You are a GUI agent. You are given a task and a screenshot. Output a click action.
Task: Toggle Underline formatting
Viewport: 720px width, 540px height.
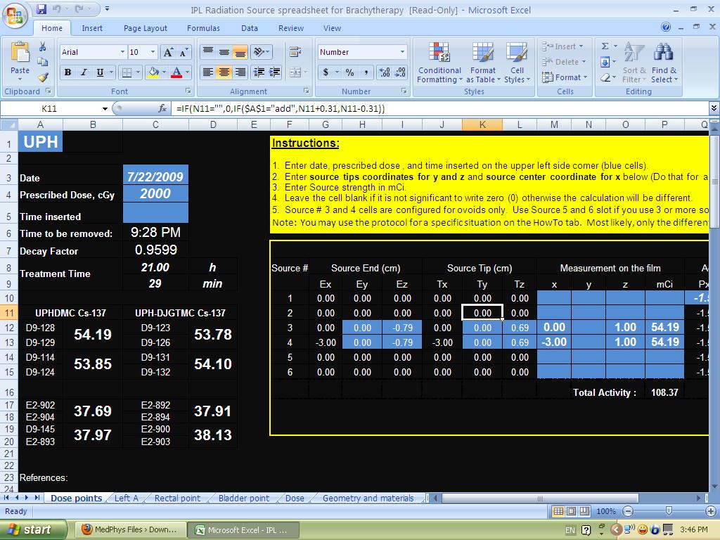pos(100,72)
